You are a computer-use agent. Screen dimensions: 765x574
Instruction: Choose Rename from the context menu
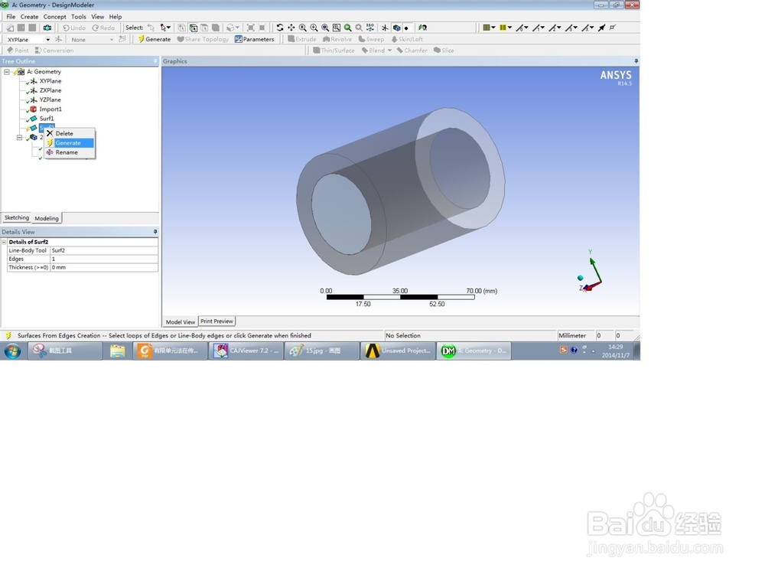(x=70, y=152)
